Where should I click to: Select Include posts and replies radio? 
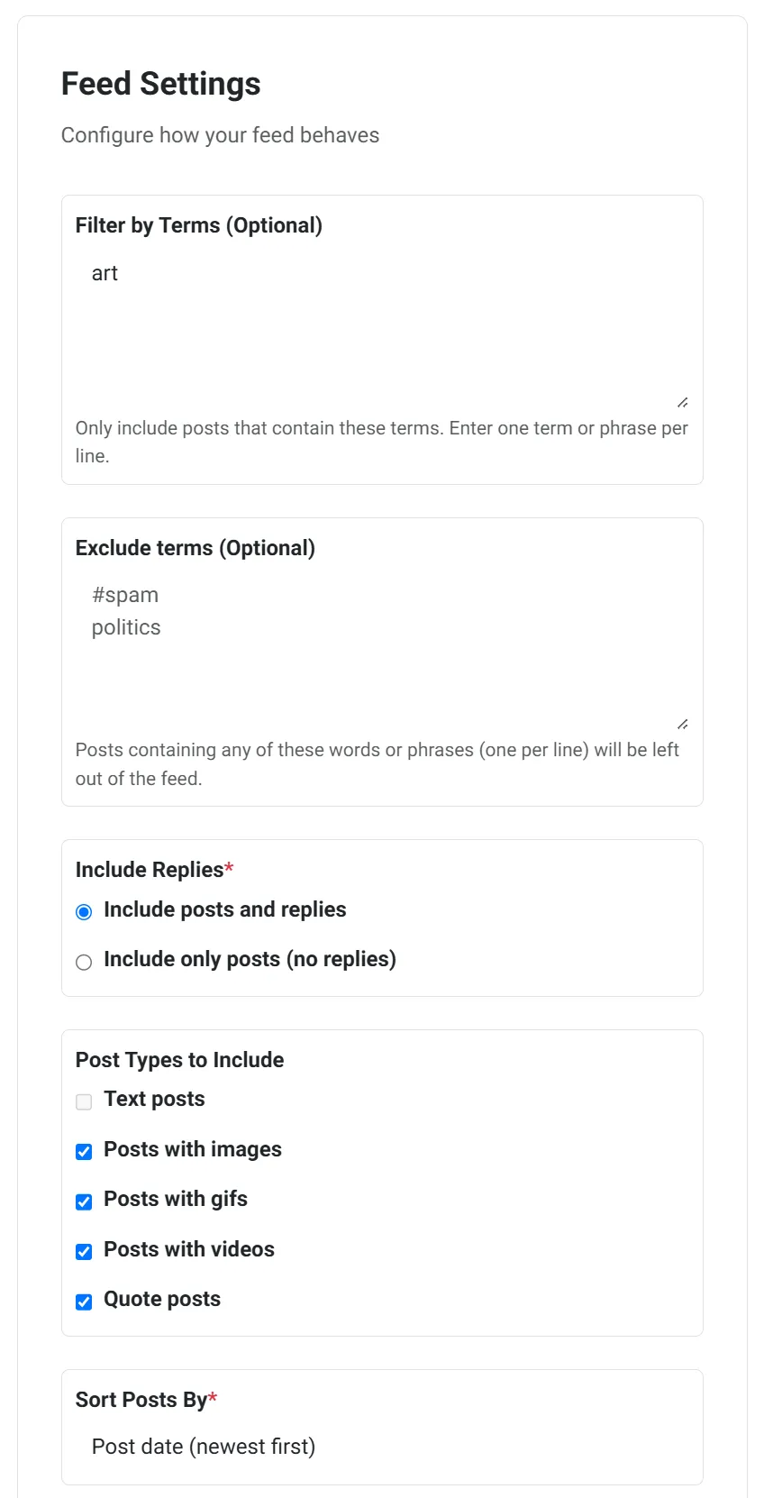(84, 912)
